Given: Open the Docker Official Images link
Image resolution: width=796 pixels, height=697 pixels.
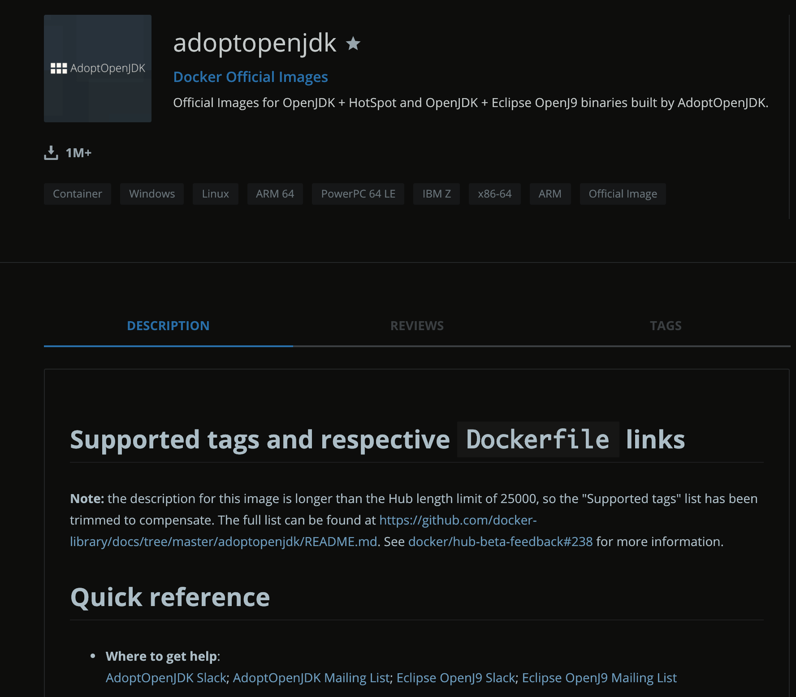Looking at the screenshot, I should pyautogui.click(x=251, y=77).
